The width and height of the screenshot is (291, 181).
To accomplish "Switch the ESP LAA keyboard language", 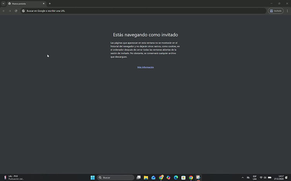I will 255,178.
